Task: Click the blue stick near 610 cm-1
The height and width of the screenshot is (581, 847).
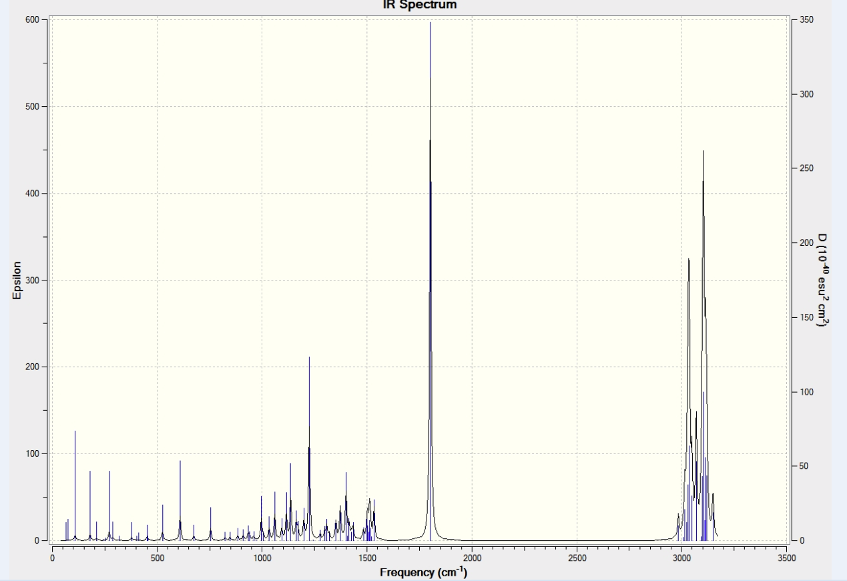Action: [x=180, y=501]
